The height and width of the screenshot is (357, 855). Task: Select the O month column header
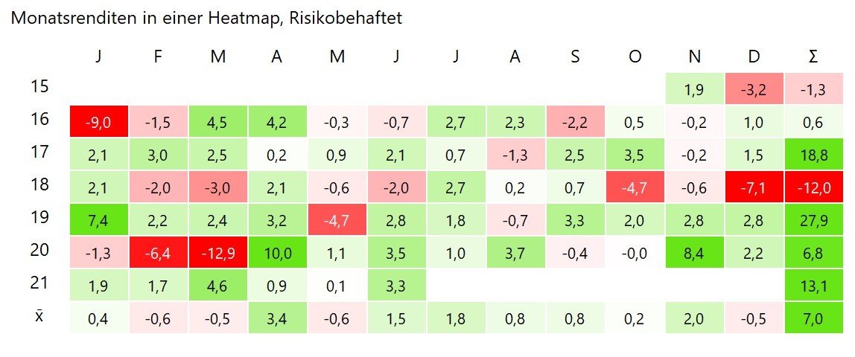pyautogui.click(x=634, y=57)
